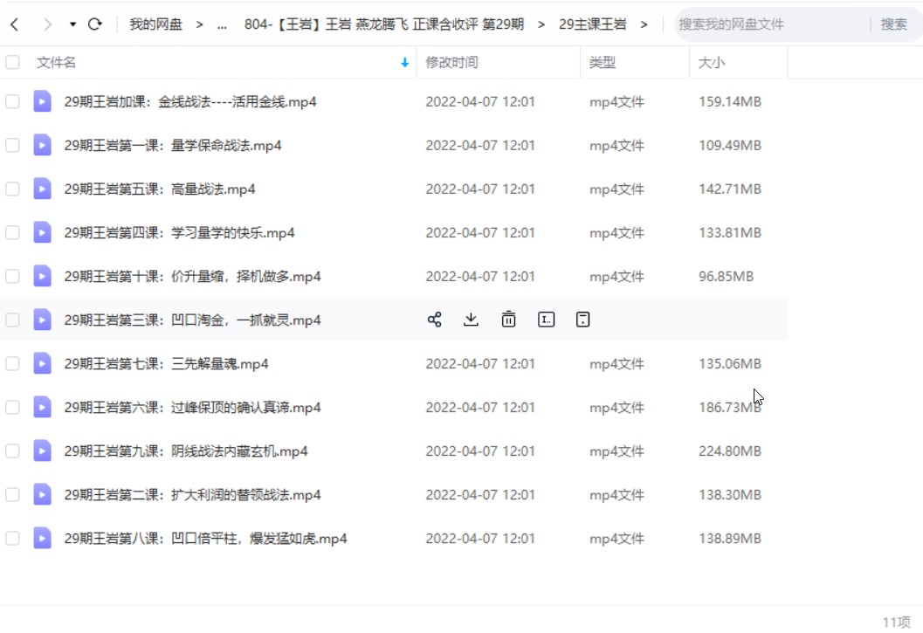Viewport: 923px width, 633px height.
Task: Sort by 大小 column header
Action: tap(711, 62)
